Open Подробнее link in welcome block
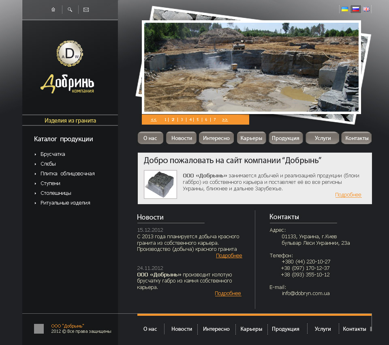This screenshot has width=389, height=345. [348, 195]
